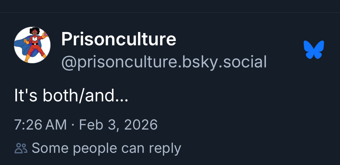Click the word "It's" in the post

[26, 96]
